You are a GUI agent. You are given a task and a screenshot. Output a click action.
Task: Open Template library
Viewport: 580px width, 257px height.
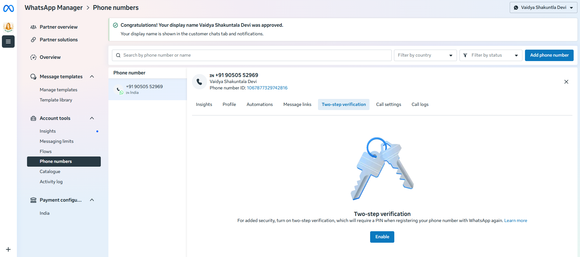point(56,100)
